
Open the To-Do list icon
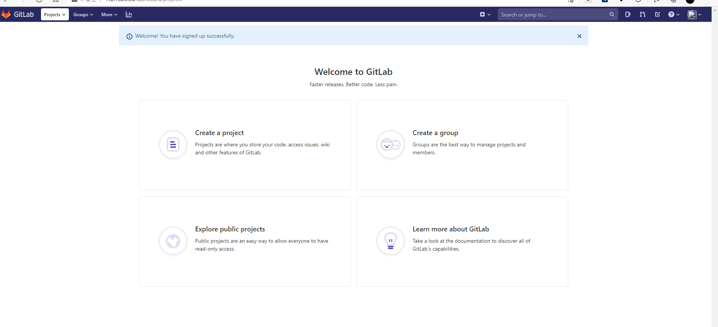coord(657,14)
